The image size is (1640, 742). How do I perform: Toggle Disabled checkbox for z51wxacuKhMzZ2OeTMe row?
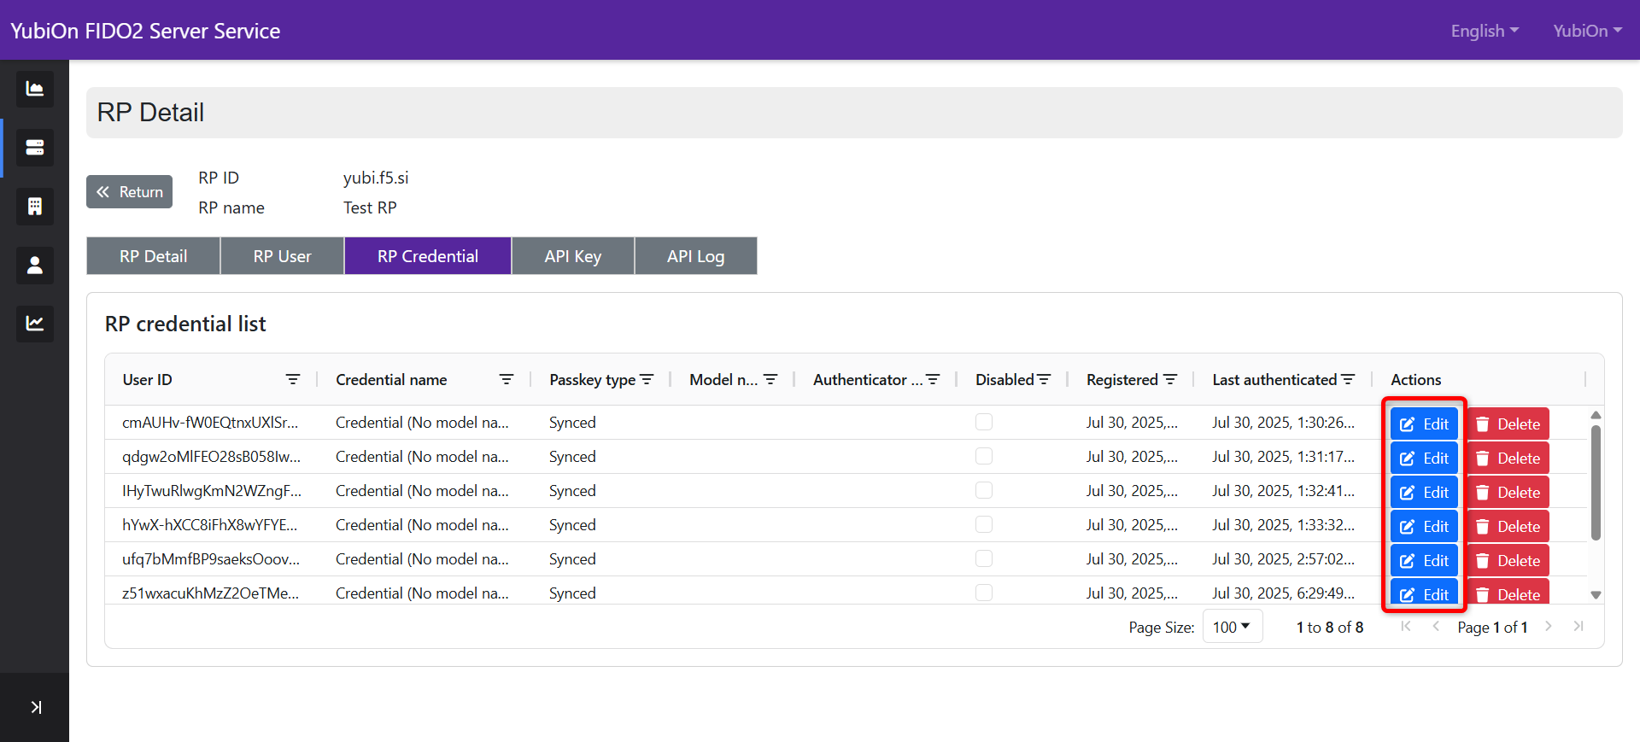[x=984, y=593]
